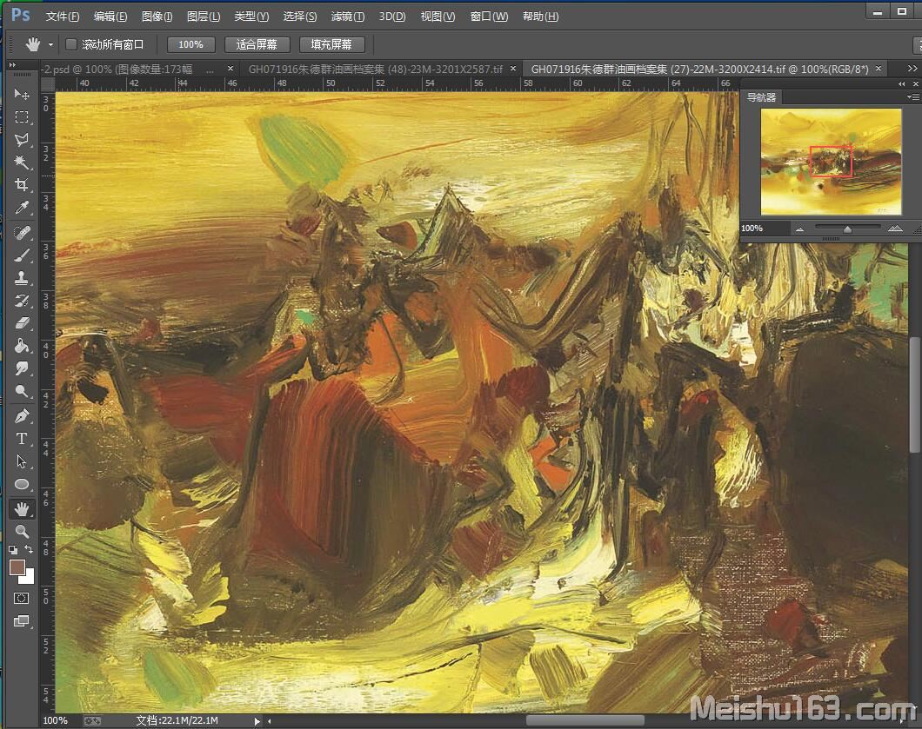Select the Magic Wand tool
The height and width of the screenshot is (729, 922).
click(x=22, y=162)
